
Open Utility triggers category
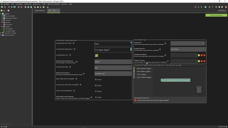point(141,74)
